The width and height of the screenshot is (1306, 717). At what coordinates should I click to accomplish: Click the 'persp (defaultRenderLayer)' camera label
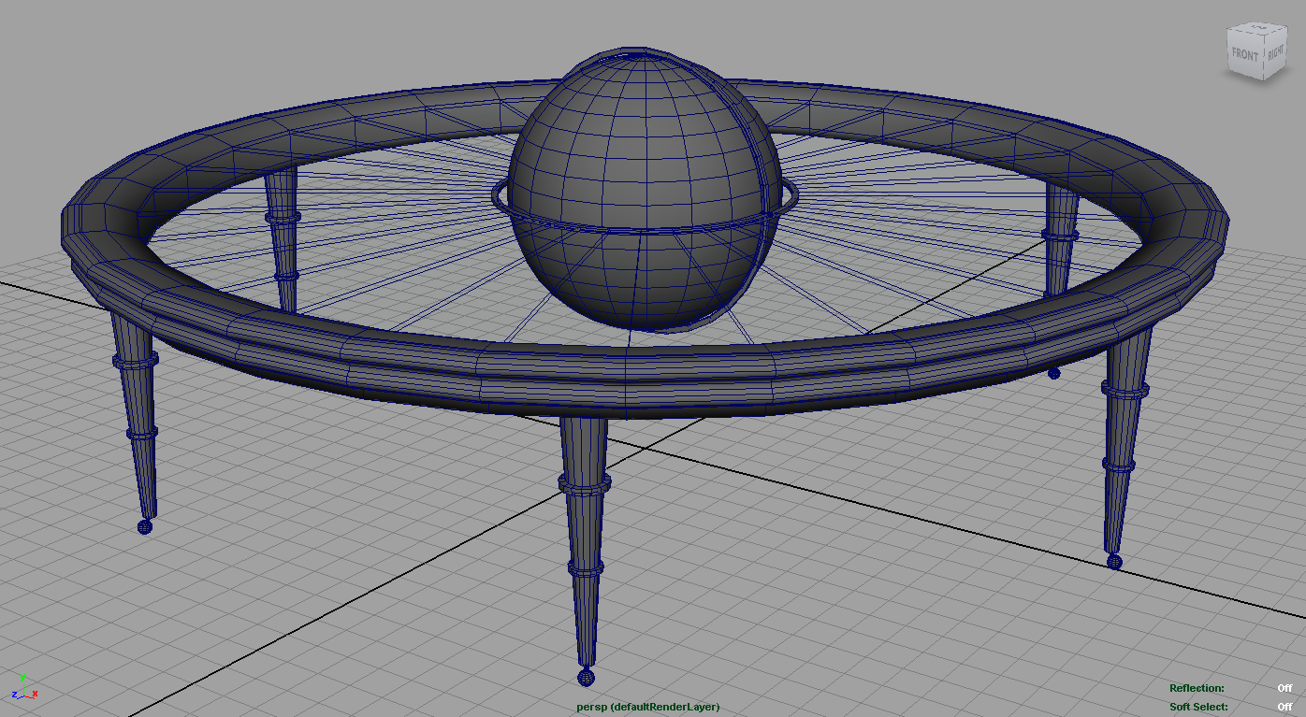pos(649,707)
